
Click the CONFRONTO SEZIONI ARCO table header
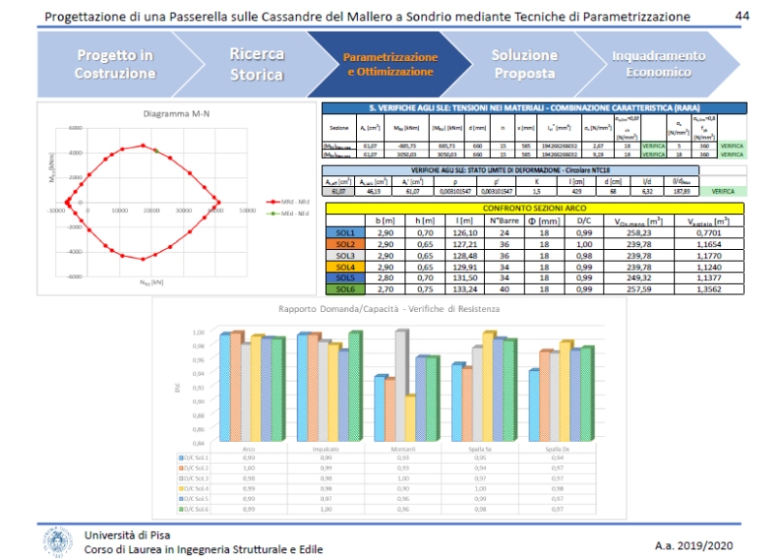[534, 208]
